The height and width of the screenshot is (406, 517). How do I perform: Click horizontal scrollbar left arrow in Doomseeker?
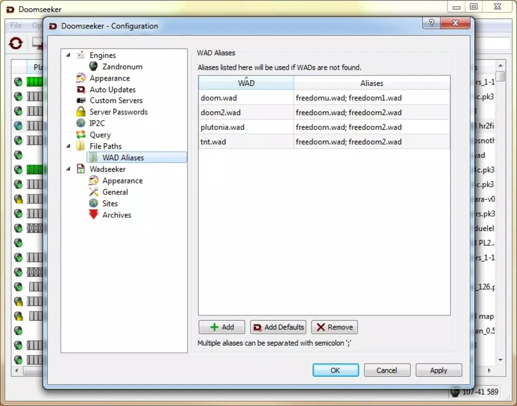click(x=17, y=370)
